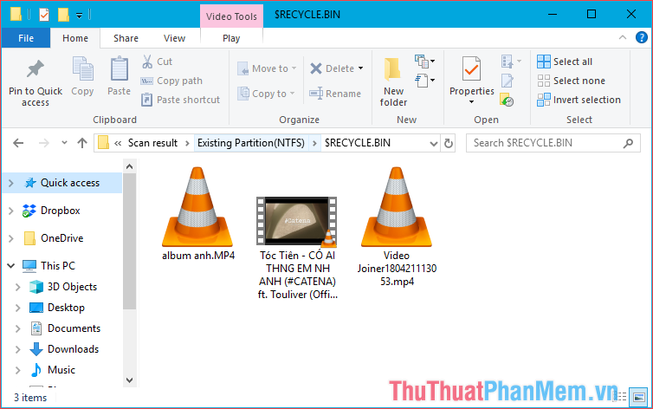Click Invert selection
Image resolution: width=653 pixels, height=409 pixels.
click(579, 100)
